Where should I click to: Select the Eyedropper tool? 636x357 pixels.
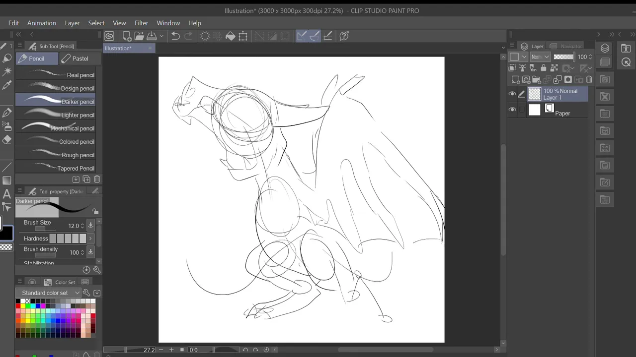pyautogui.click(x=7, y=85)
